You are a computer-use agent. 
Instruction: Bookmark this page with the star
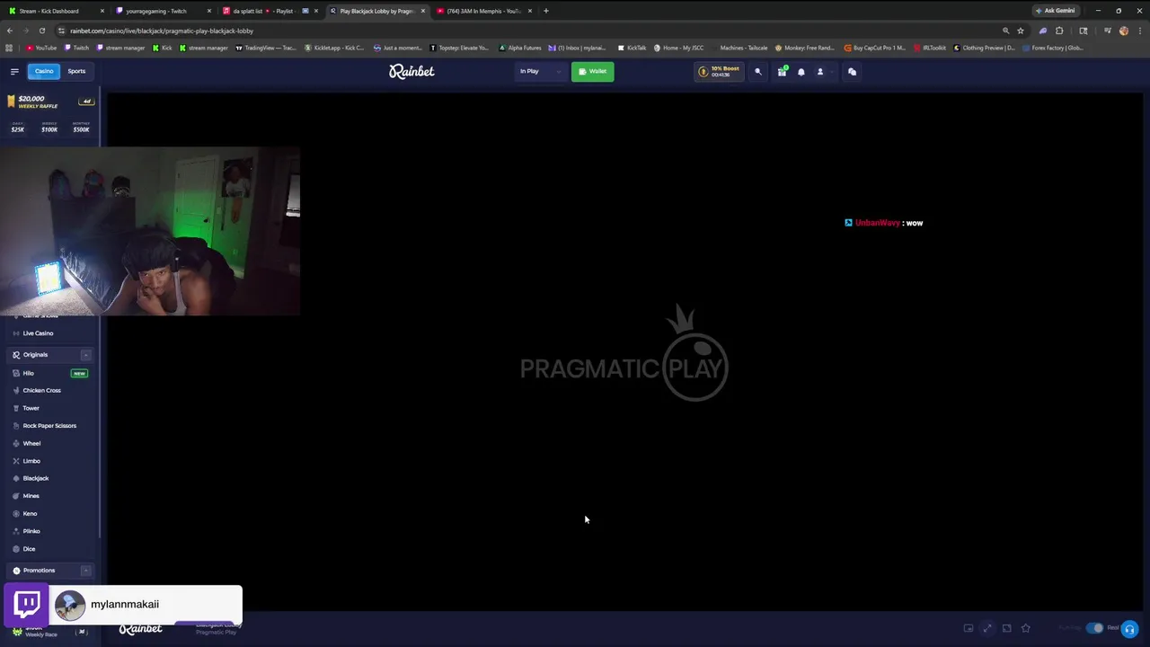point(1020,31)
